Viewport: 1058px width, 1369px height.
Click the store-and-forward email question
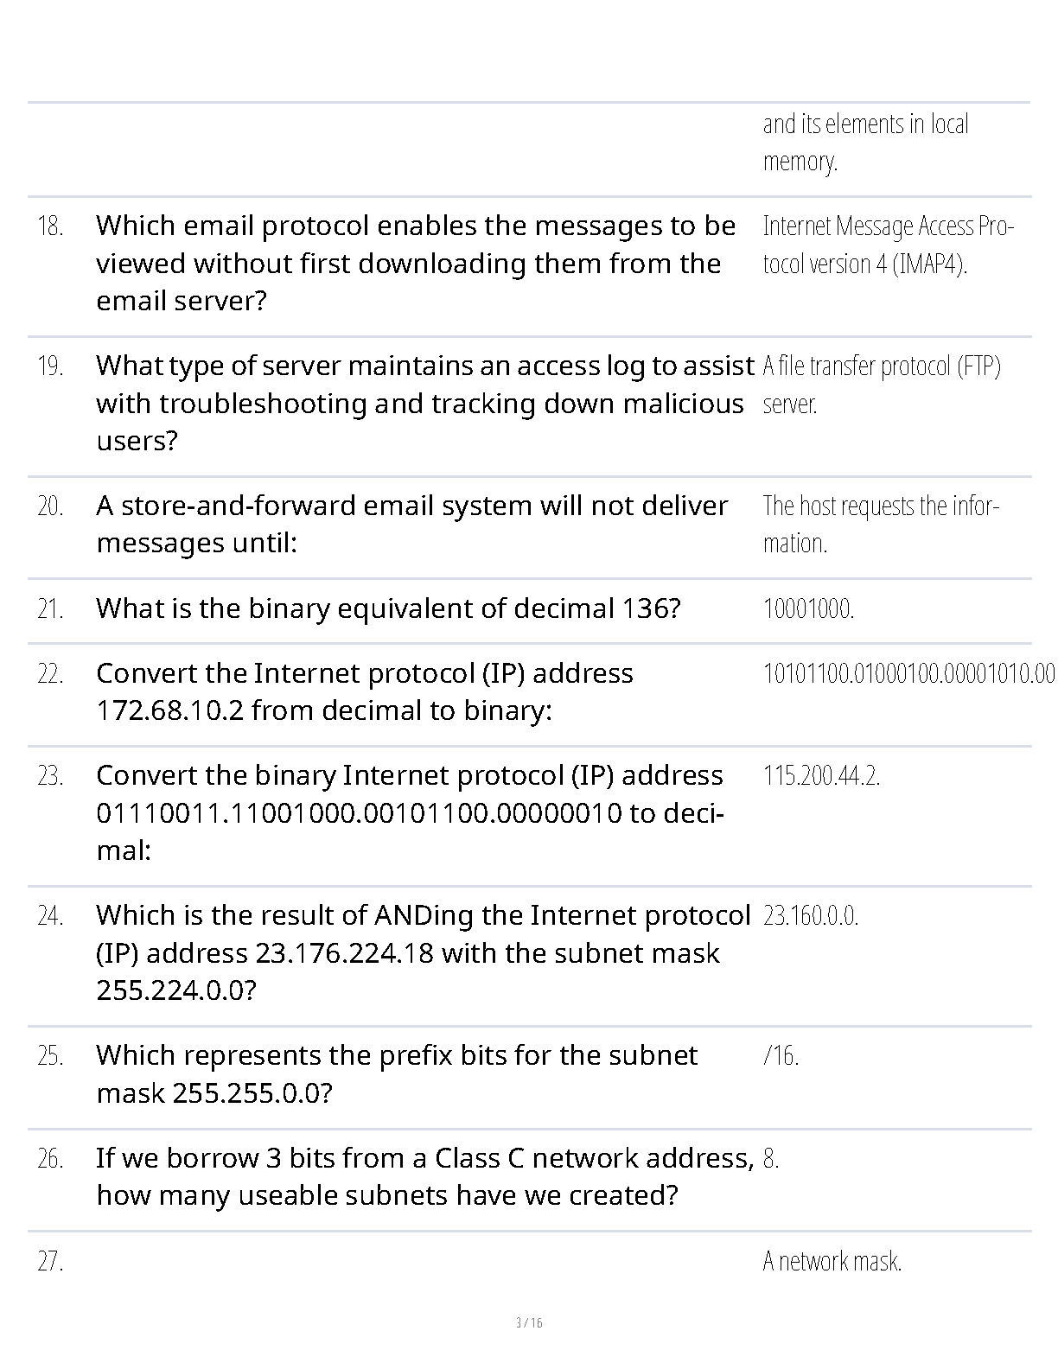pos(411,524)
